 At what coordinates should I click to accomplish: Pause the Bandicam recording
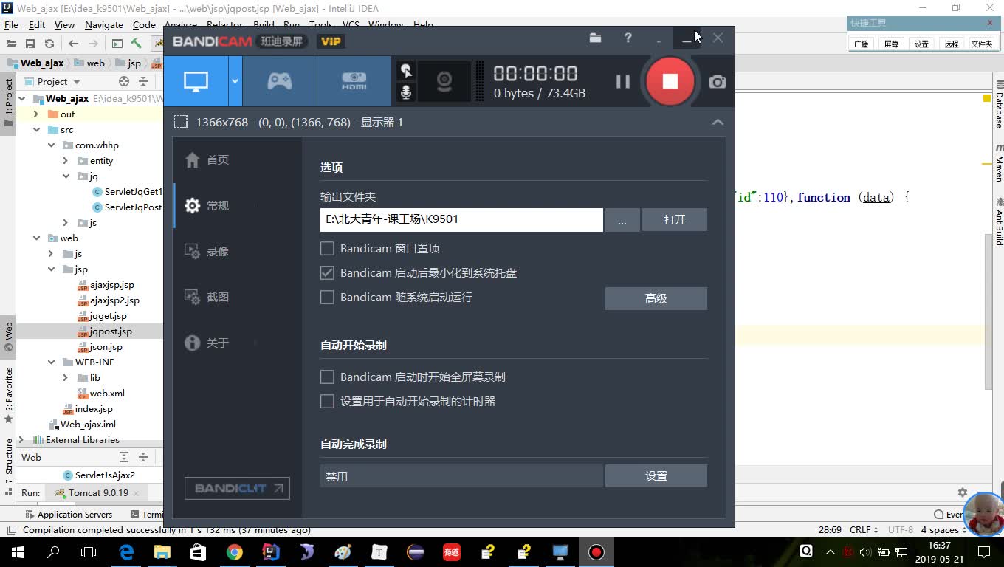(x=623, y=81)
